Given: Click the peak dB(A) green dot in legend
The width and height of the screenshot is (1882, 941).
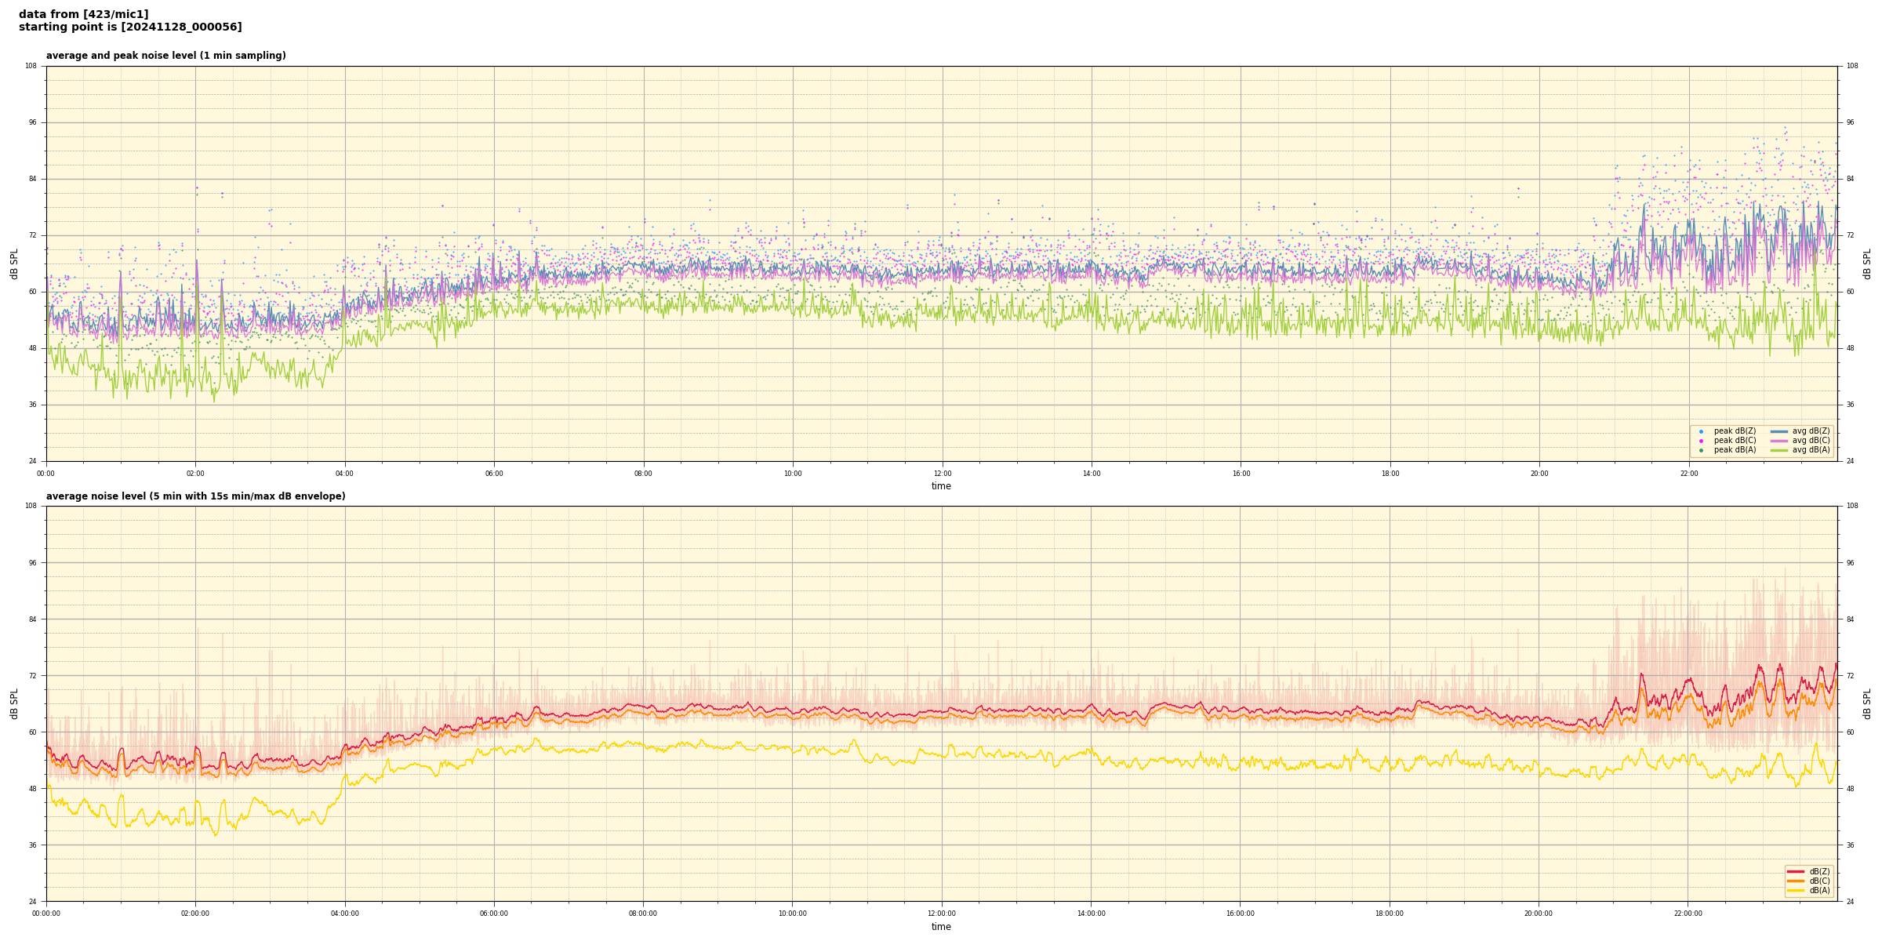Looking at the screenshot, I should pos(1701,450).
